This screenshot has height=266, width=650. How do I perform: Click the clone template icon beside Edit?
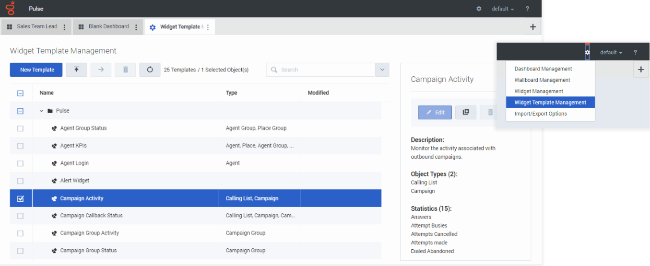click(465, 112)
